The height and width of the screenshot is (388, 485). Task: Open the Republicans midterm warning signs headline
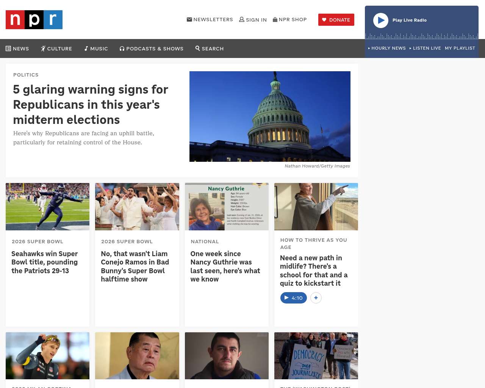tap(90, 105)
